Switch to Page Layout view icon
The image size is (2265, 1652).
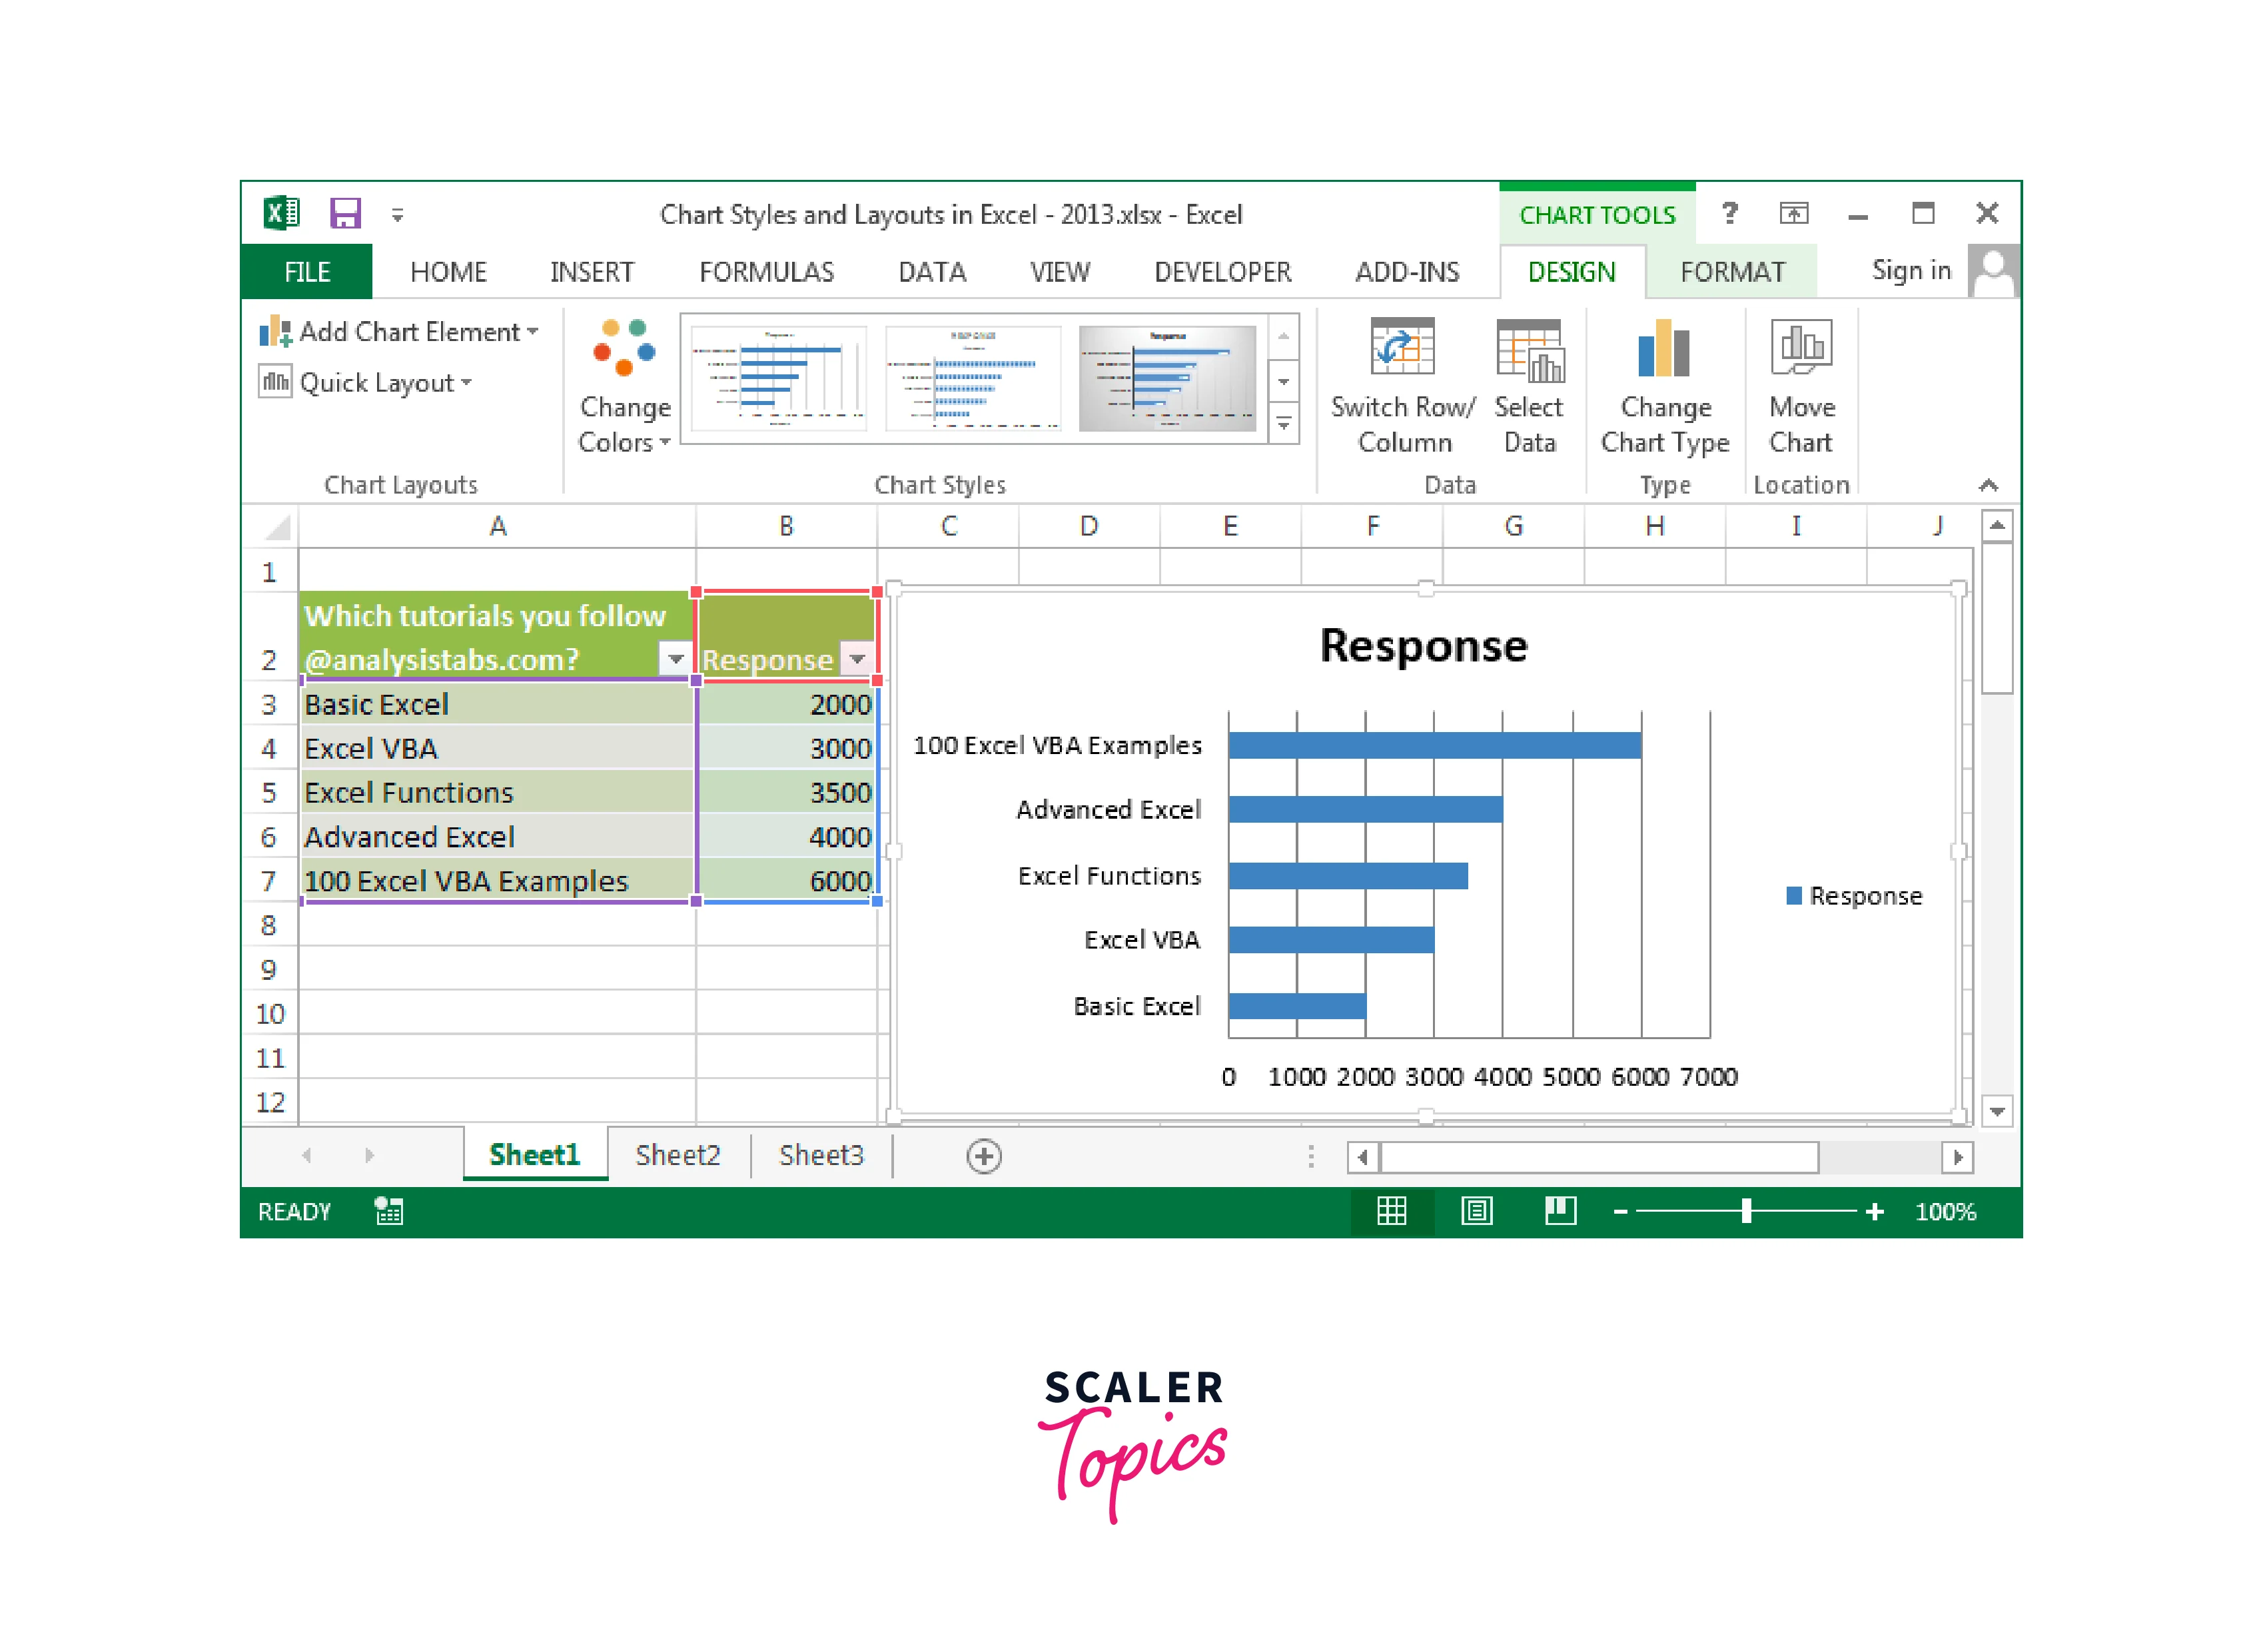click(x=1476, y=1212)
